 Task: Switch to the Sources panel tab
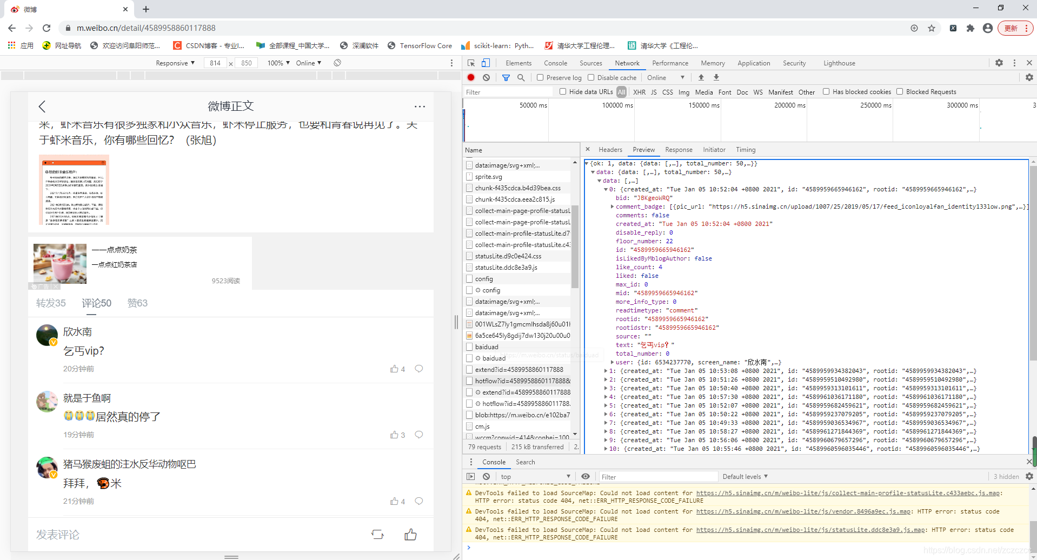tap(590, 63)
